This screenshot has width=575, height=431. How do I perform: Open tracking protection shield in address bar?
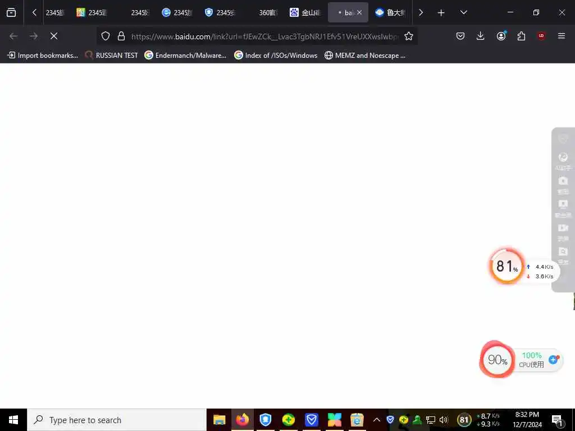[x=106, y=36]
